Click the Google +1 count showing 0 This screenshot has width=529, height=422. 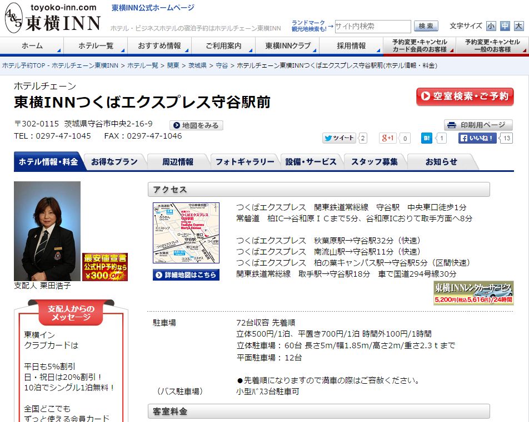pos(405,138)
